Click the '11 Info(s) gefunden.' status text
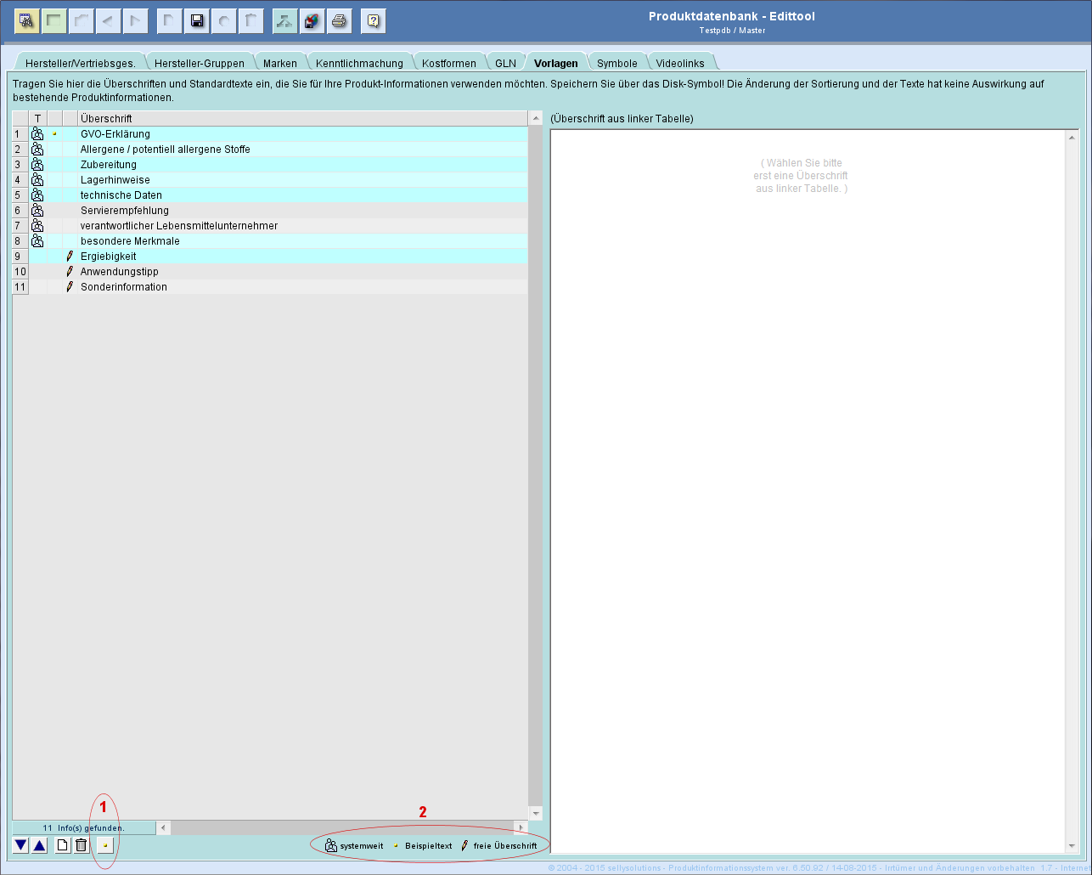The height and width of the screenshot is (875, 1092). tap(83, 827)
